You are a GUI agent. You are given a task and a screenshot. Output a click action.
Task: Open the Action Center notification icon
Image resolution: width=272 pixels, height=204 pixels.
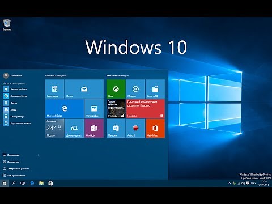[248, 183]
